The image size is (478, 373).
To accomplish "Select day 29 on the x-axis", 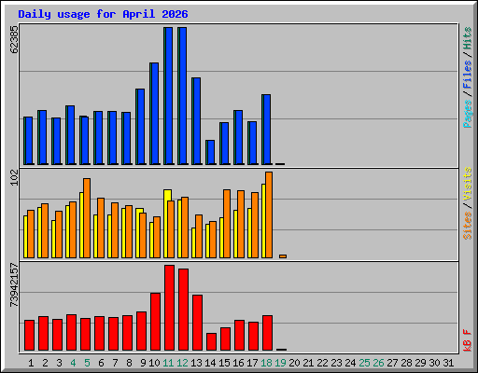I will 420,363.
